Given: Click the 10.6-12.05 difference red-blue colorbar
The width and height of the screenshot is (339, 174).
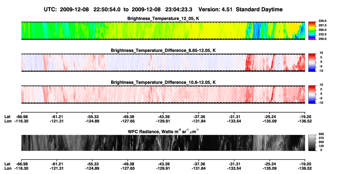Looking at the screenshot, I should click(x=312, y=94).
